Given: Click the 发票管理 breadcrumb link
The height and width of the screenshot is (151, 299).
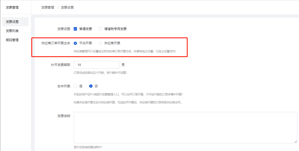Looking at the screenshot, I should (x=48, y=7).
